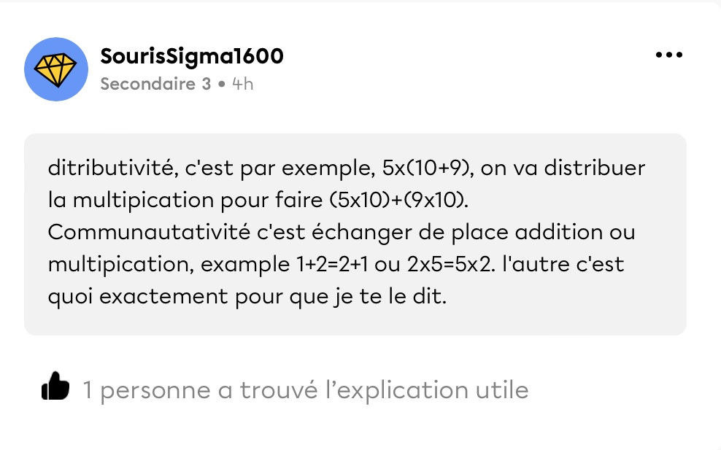Click the "4h" post timestamp
Viewport: 721px width, 450px height.
click(x=242, y=84)
